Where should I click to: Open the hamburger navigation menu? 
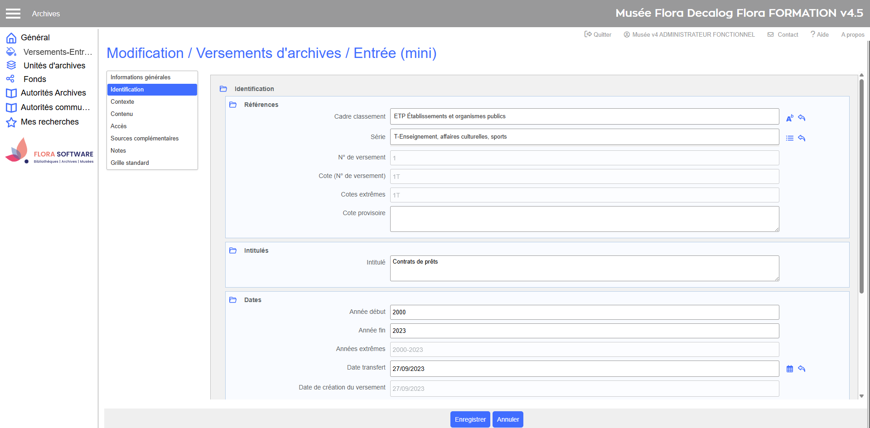13,14
